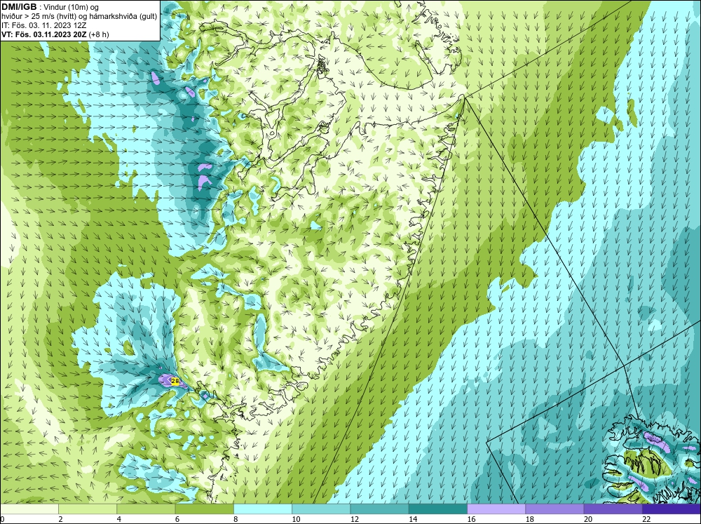The width and height of the screenshot is (701, 524).
Task: Click the legend scale value 0
Action: 2,519
